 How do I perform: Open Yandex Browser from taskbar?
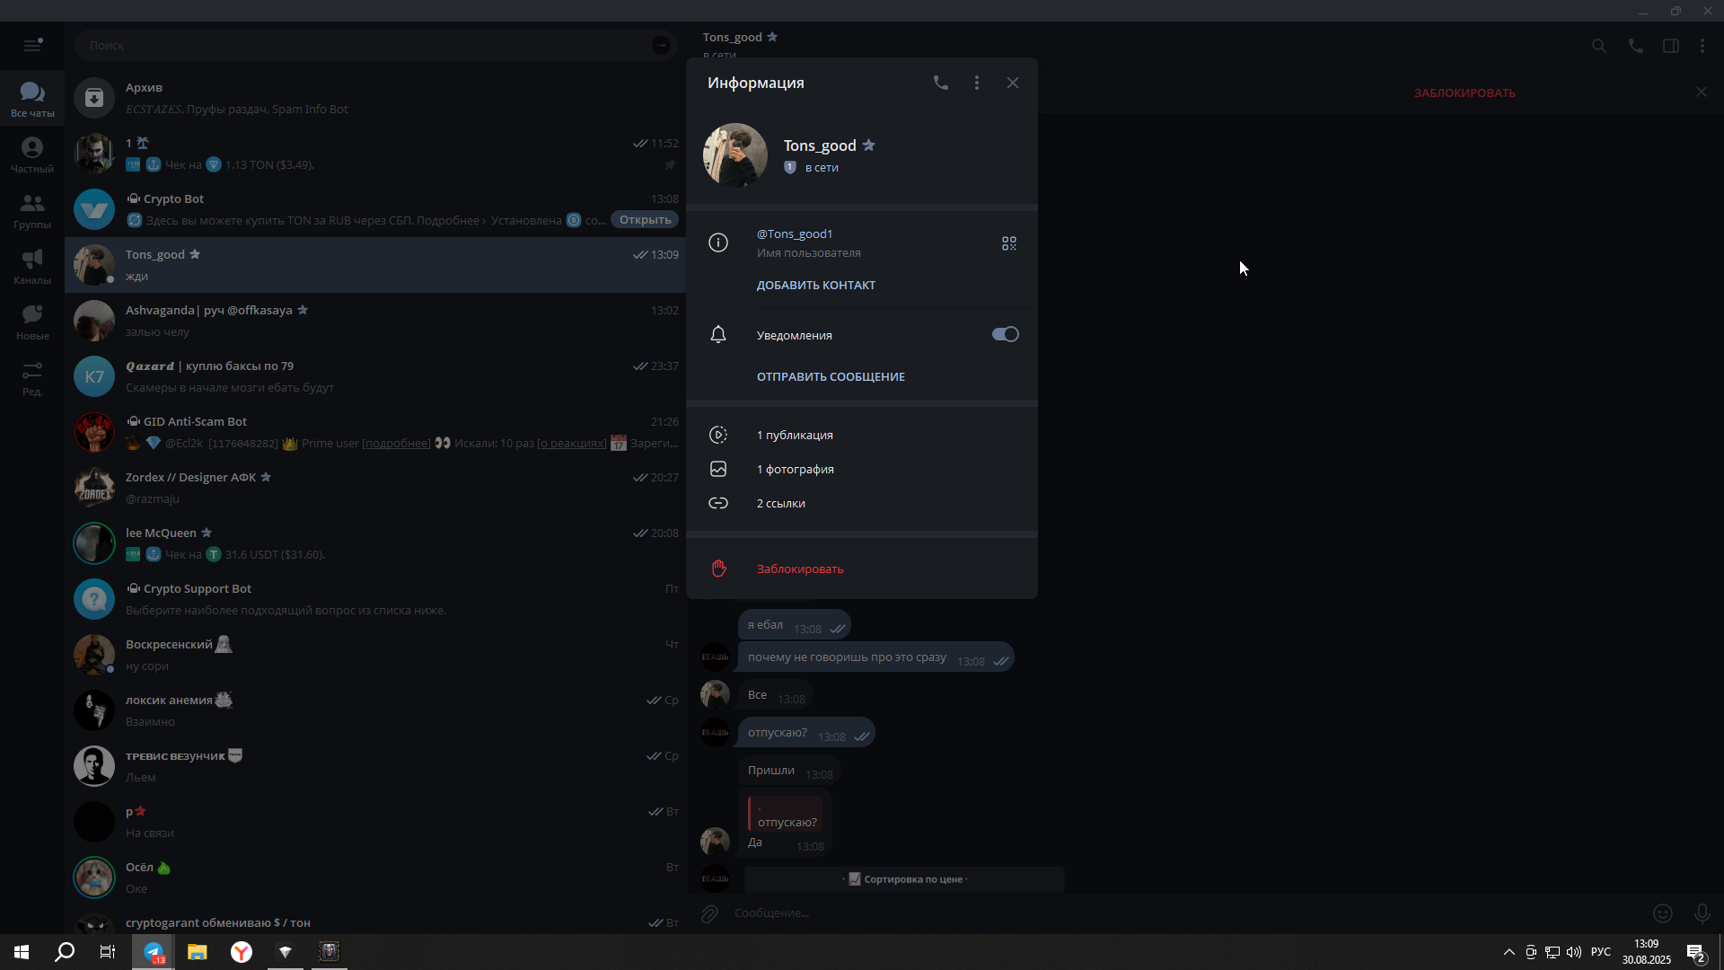click(x=242, y=952)
